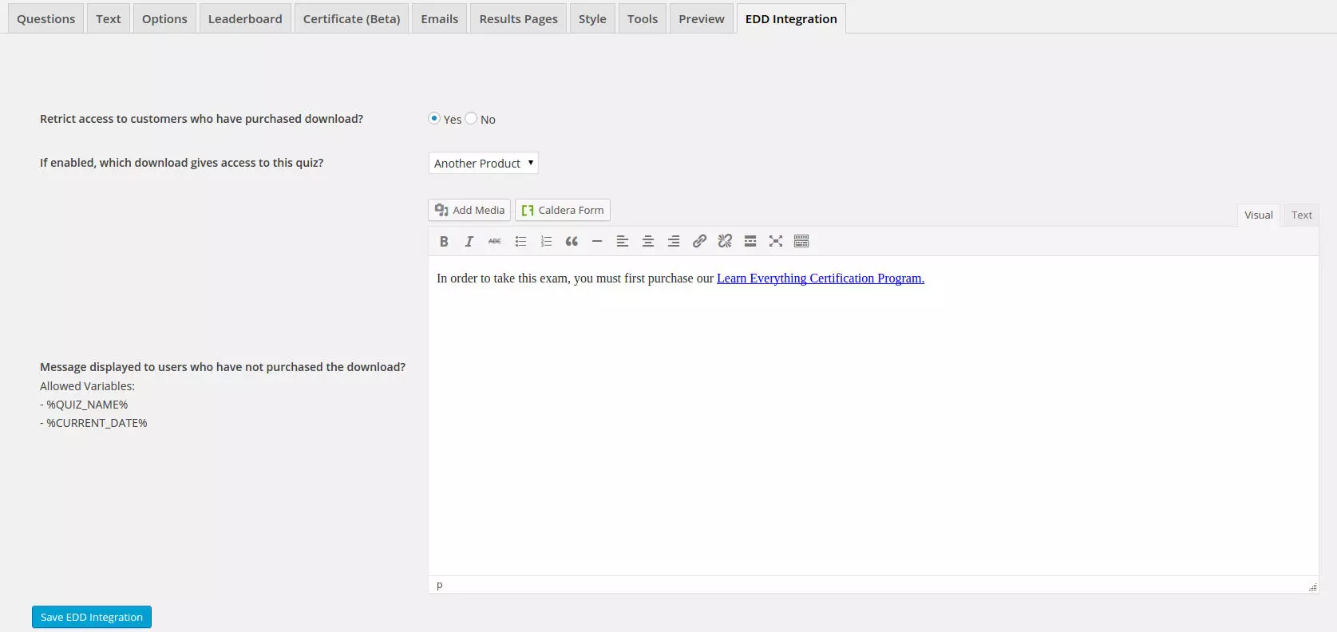The width and height of the screenshot is (1337, 632).
Task: Click the %CURRENT_DATE% variable text
Action: click(97, 423)
